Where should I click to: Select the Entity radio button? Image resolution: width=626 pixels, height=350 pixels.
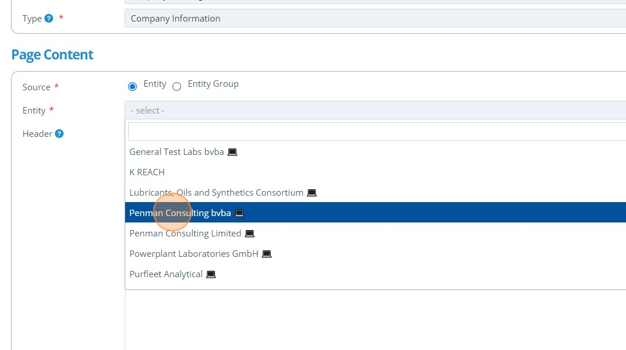pyautogui.click(x=133, y=86)
